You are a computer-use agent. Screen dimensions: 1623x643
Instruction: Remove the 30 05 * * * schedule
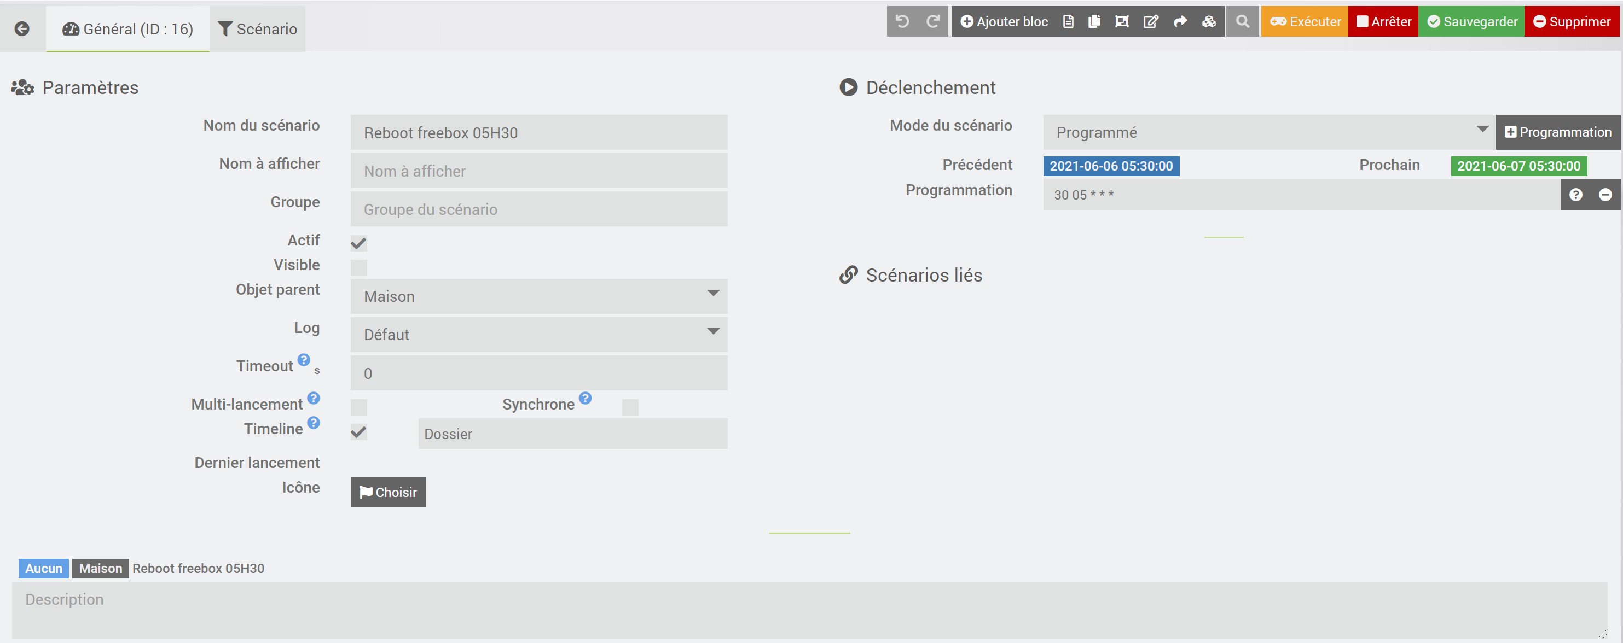point(1605,195)
